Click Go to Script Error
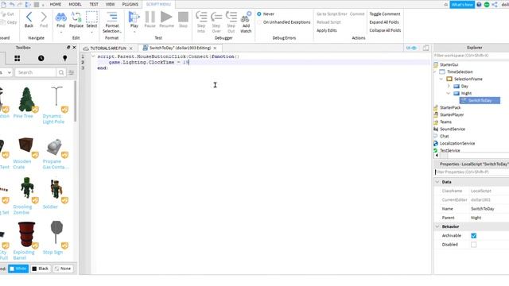The height and width of the screenshot is (286, 509). pos(332,14)
